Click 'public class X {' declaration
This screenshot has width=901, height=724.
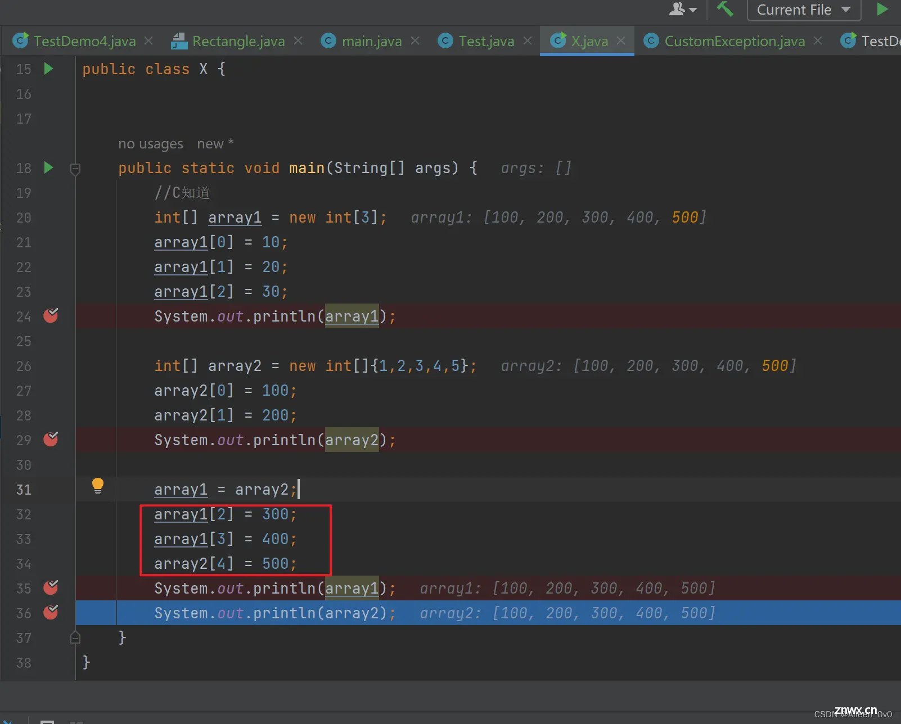click(154, 69)
